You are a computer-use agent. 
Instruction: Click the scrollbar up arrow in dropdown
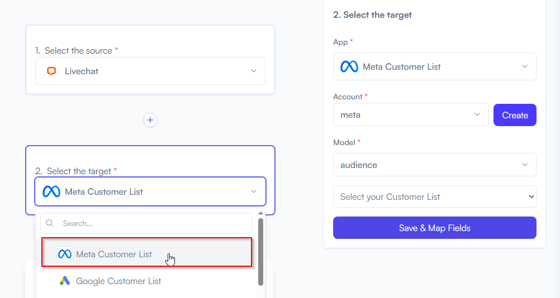[260, 213]
